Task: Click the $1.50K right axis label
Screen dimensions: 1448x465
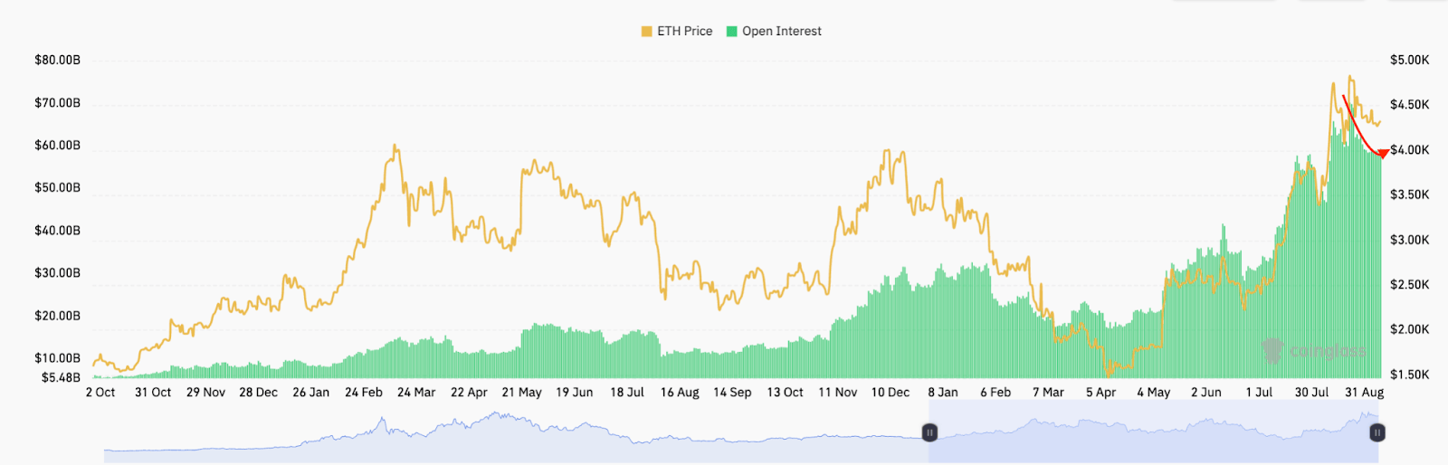Action: (1409, 375)
